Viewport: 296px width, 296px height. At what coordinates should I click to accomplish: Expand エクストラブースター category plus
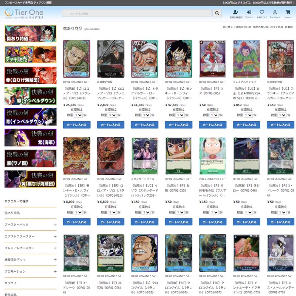tap(55, 236)
